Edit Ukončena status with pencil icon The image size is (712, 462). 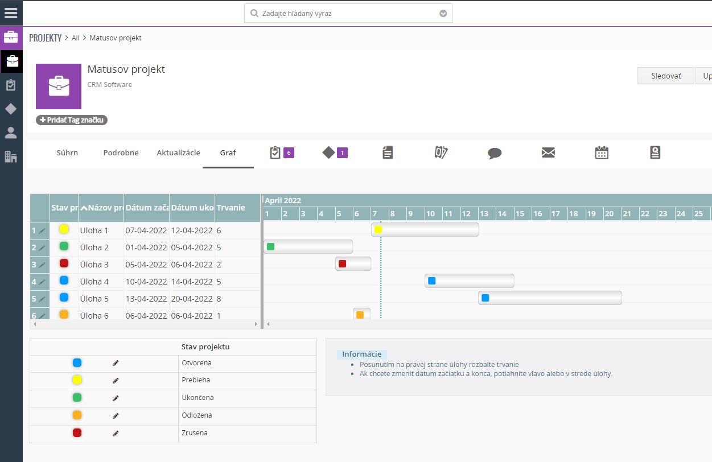point(116,398)
